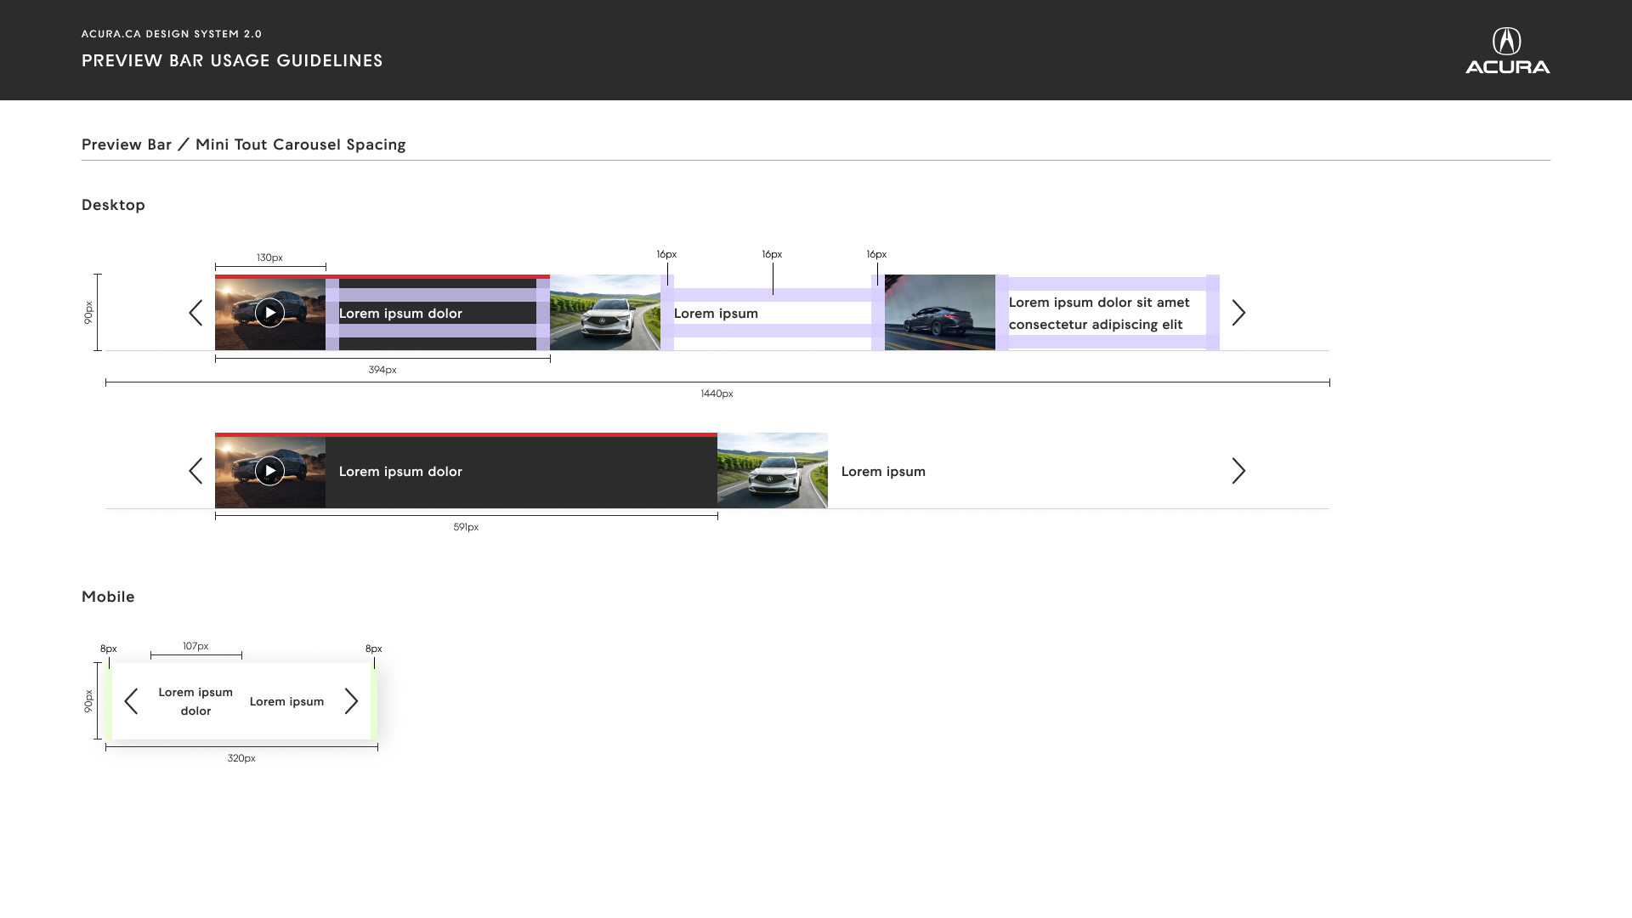Advance first desktop carousel with right chevron
The height and width of the screenshot is (918, 1632).
(1238, 313)
